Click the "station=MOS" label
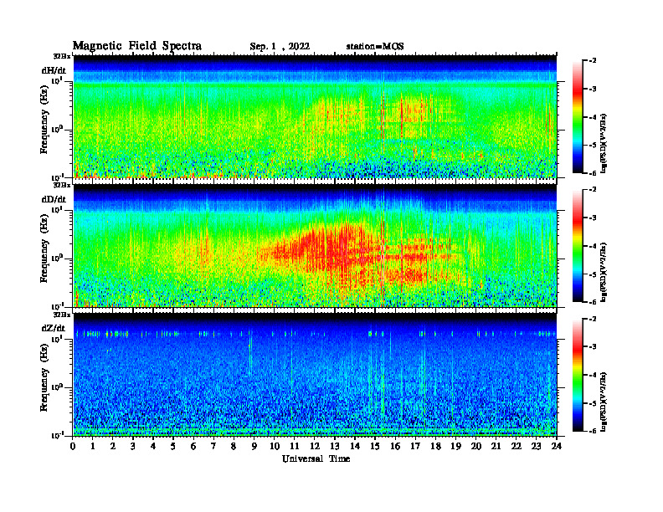 [x=375, y=47]
